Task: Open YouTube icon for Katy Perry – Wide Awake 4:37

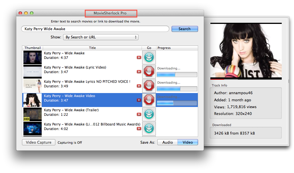Action: click(x=139, y=57)
